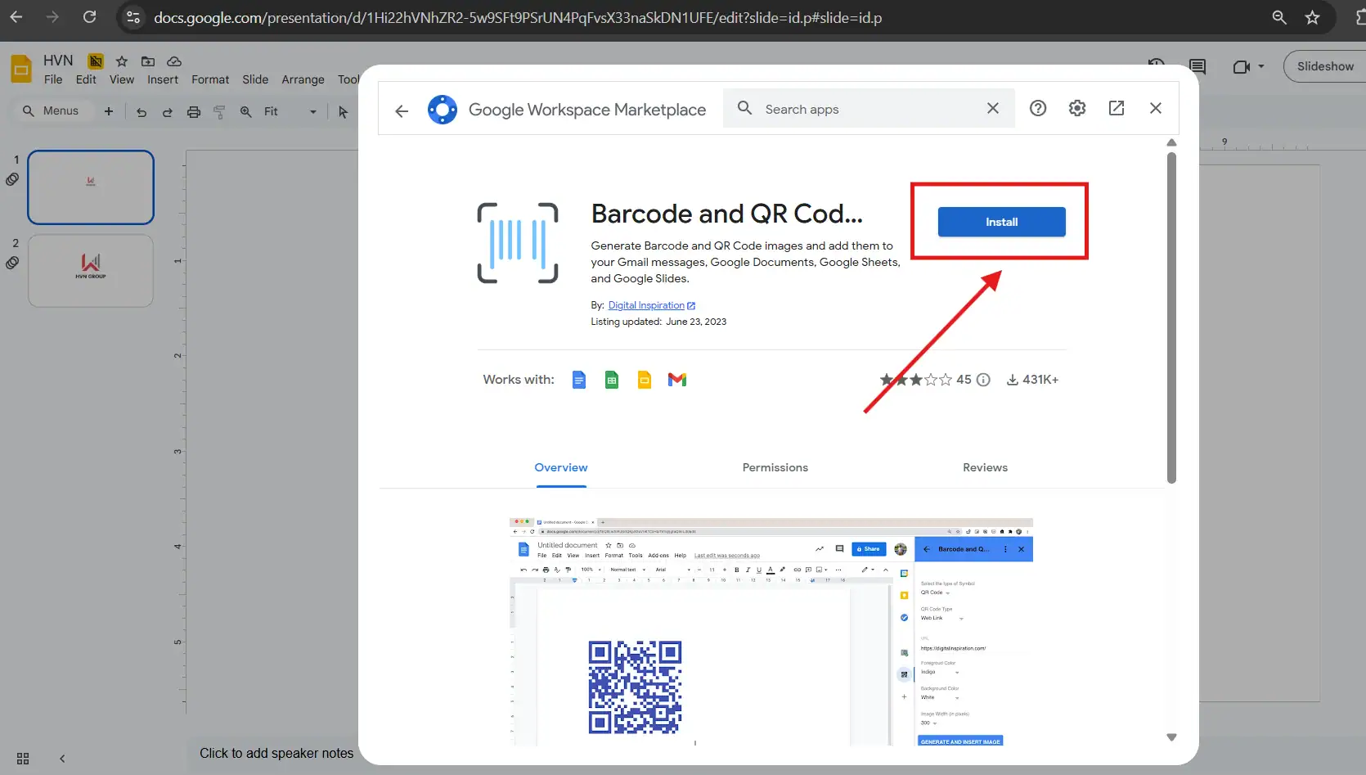
Task: Undo the last action
Action: pos(142,112)
